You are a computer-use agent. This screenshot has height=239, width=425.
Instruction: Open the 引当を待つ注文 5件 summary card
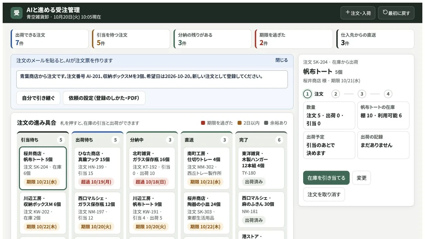pyautogui.click(x=131, y=39)
